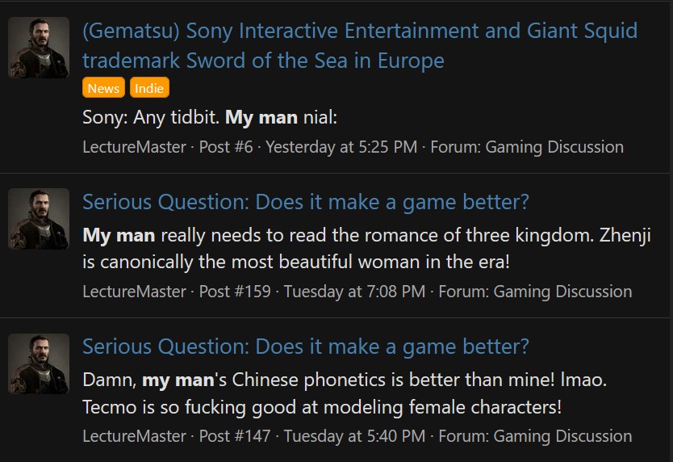Open Serious Question thread title above Post #159
Screen dimensions: 673x462
(305, 202)
